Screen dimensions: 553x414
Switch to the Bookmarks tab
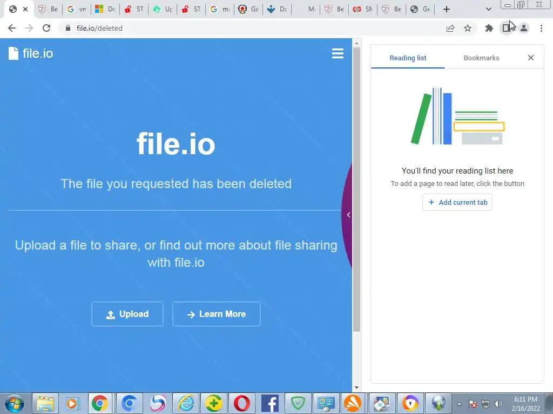(x=481, y=58)
